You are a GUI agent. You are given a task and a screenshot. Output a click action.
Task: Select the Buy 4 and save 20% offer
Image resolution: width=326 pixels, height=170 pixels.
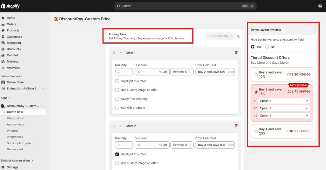point(256,131)
